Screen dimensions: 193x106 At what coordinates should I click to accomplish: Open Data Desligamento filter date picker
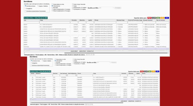[76, 75]
